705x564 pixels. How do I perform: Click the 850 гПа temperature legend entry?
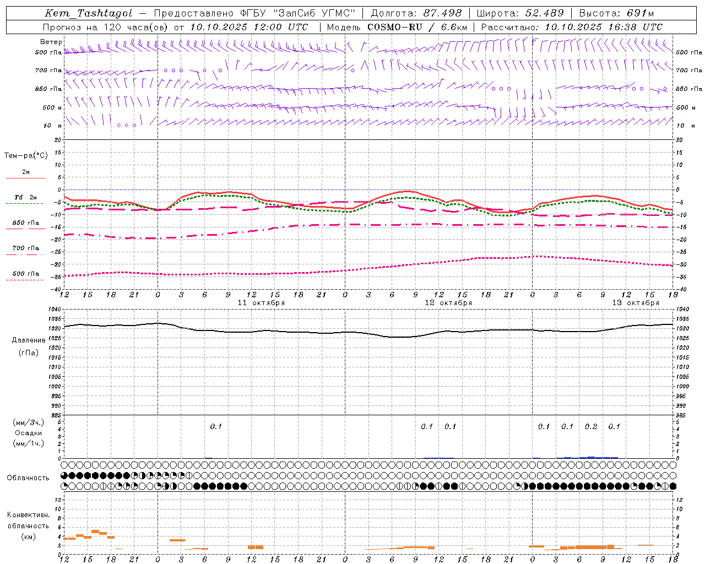[x=26, y=223]
